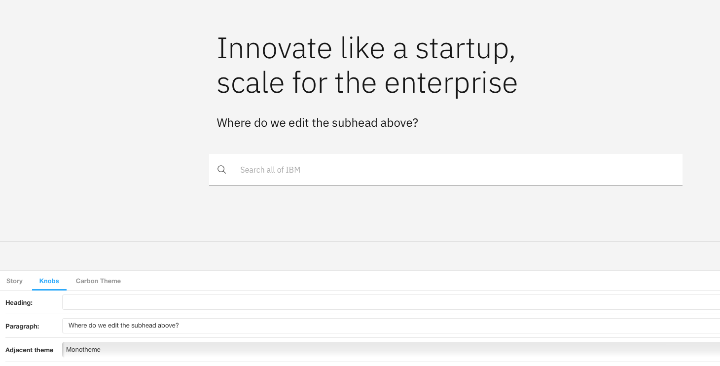Click the 'Heading:' knob label
720x366 pixels.
click(19, 302)
